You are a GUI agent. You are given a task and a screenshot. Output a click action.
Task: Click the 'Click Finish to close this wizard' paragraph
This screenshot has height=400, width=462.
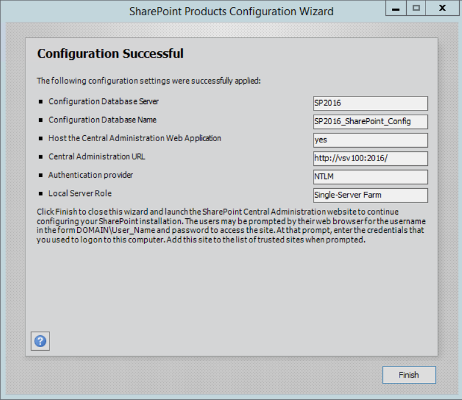point(231,226)
